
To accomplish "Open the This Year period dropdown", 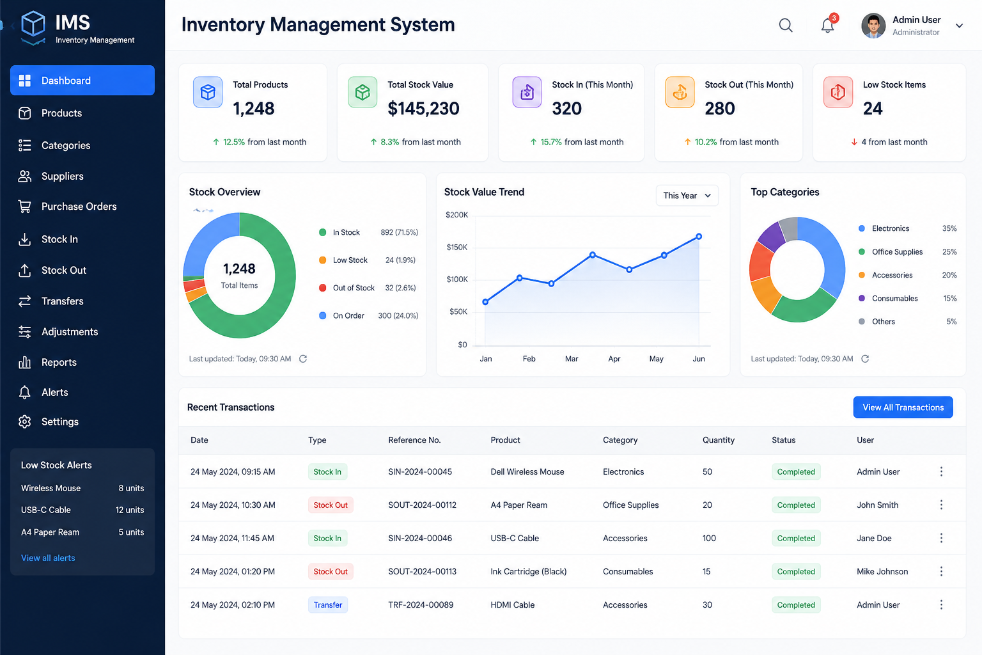I will point(687,196).
